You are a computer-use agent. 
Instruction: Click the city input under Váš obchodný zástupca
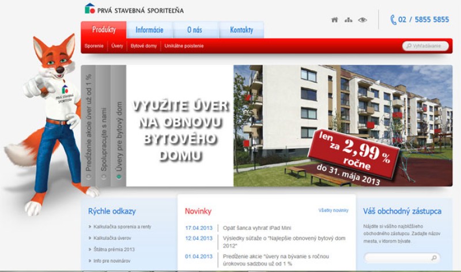click(402, 258)
